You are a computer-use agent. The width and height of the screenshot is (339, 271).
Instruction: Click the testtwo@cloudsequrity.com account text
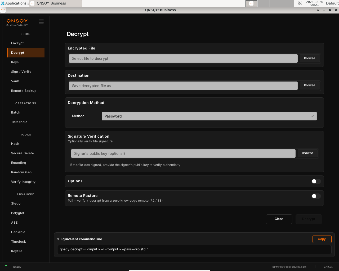click(x=289, y=267)
